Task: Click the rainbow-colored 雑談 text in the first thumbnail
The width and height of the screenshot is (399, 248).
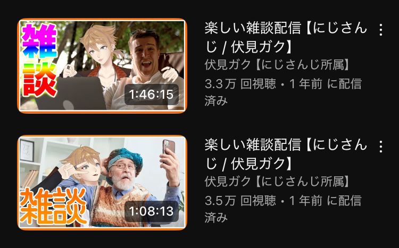Action: point(39,59)
